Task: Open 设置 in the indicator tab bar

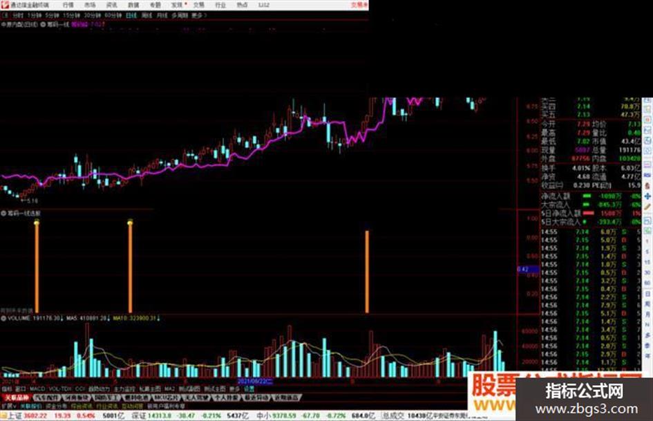Action: tap(249, 389)
